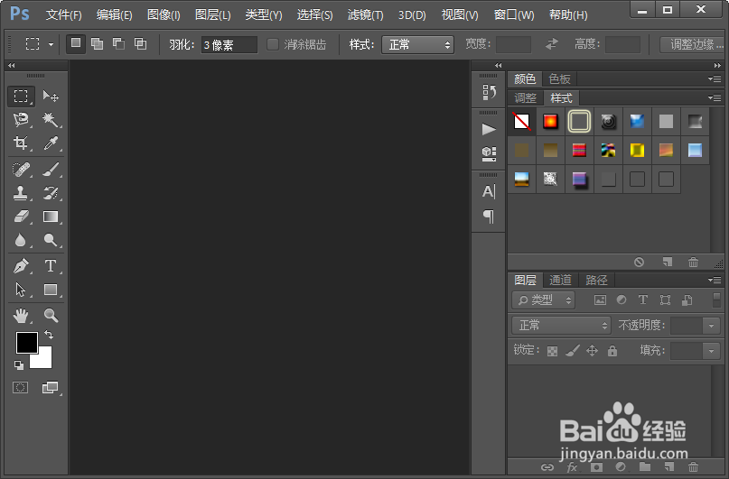Open the marquee tool preset picker arrow
This screenshot has height=479, width=729.
(x=51, y=45)
